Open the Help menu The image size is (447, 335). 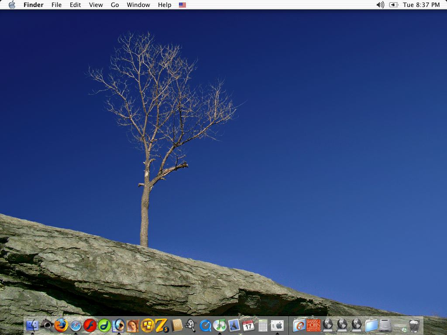(165, 5)
